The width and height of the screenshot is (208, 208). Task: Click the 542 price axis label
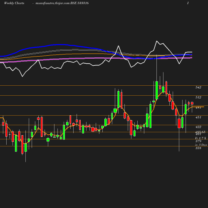click(198, 87)
